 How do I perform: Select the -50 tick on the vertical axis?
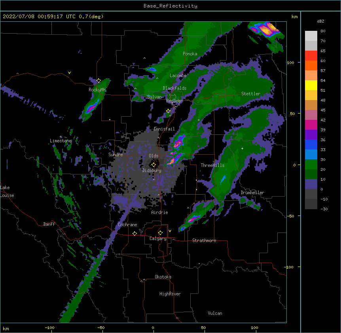290,216
